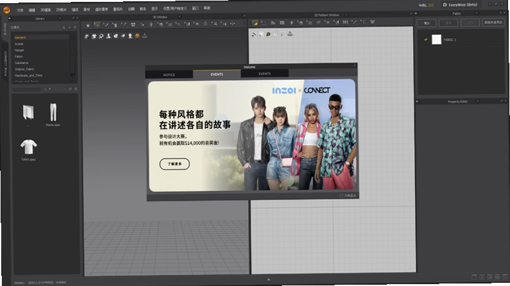Click the last layout icon at bottom right
Screen dimensions: 510x286
505,276
